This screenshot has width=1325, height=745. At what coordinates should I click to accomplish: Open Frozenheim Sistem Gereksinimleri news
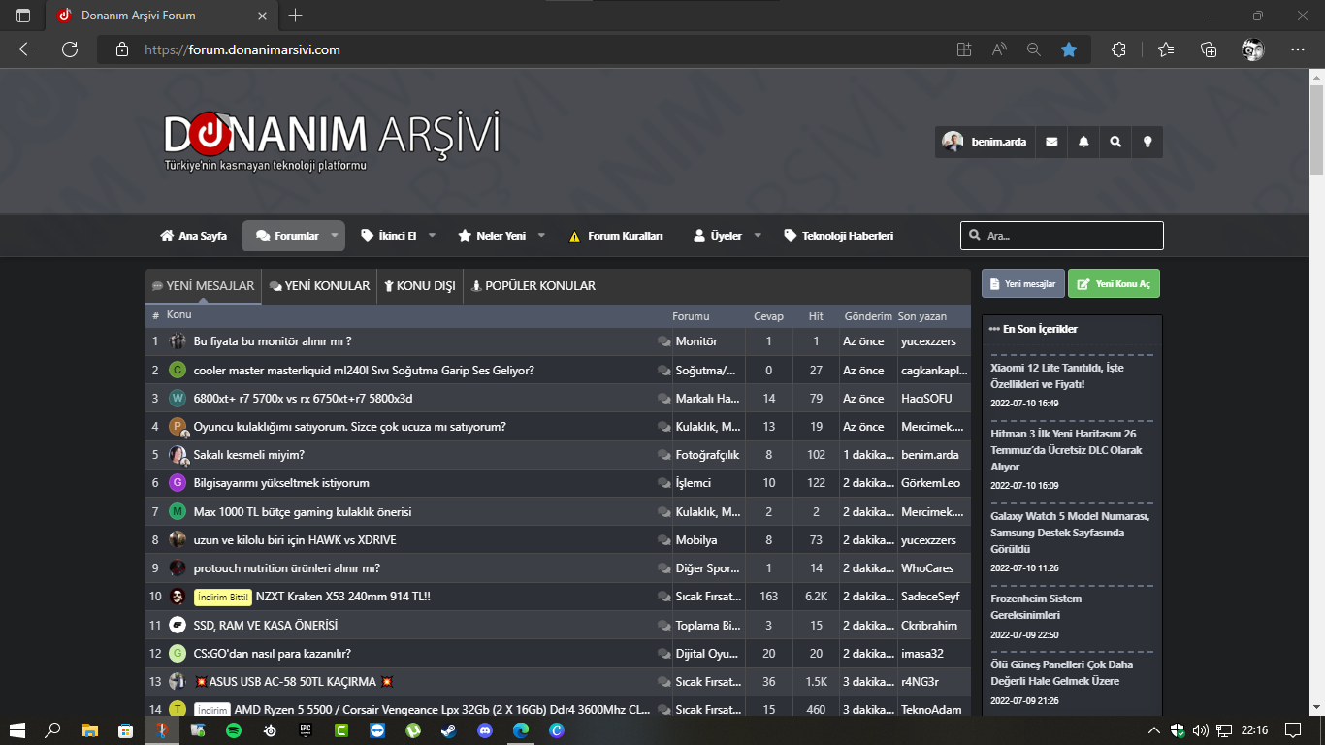tap(1036, 607)
